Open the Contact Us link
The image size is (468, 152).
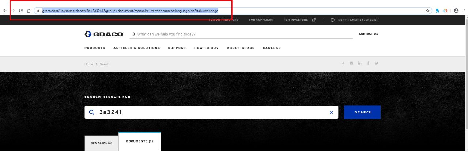pyautogui.click(x=369, y=34)
